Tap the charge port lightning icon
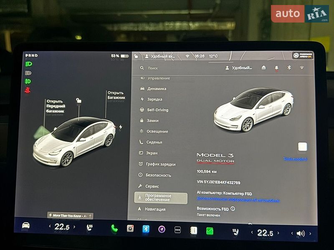This screenshot has width=334, height=250. [121, 127]
